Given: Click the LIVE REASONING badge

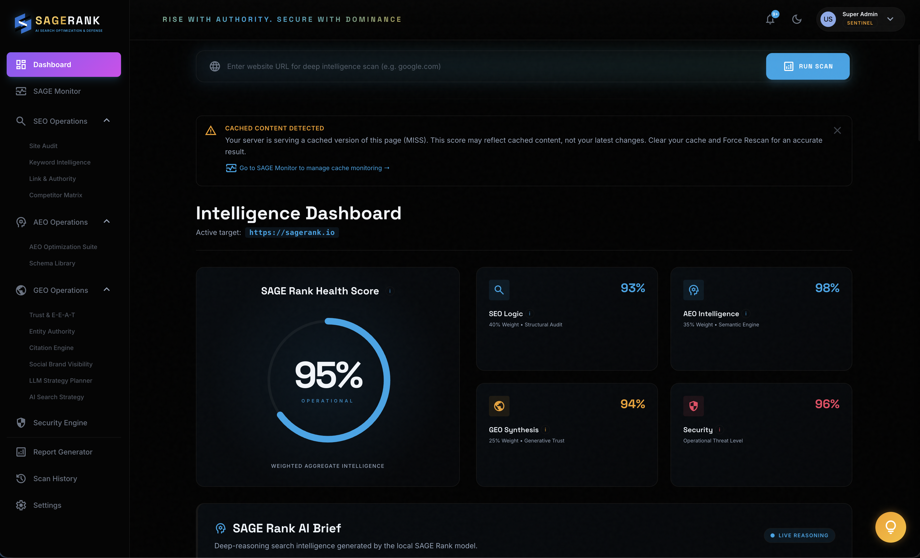Looking at the screenshot, I should pos(799,535).
